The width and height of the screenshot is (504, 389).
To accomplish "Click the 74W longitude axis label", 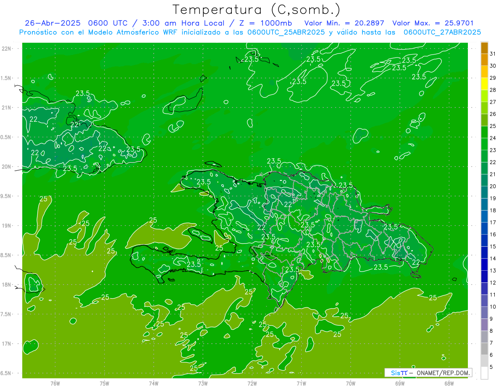I will pos(153,384).
